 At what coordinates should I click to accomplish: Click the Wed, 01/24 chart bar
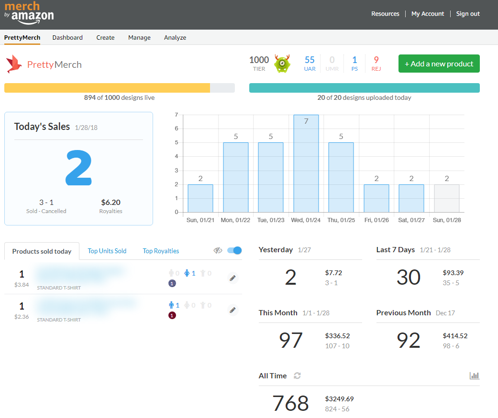(306, 163)
